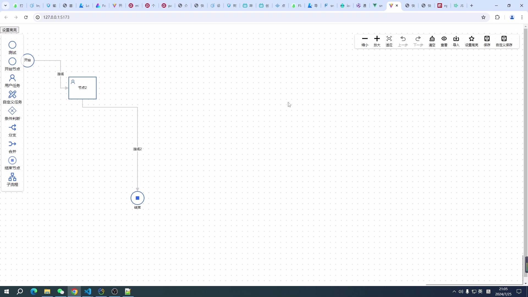Image resolution: width=528 pixels, height=297 pixels.
Task: Select the 用户任务 user task node icon
Action: tap(12, 78)
